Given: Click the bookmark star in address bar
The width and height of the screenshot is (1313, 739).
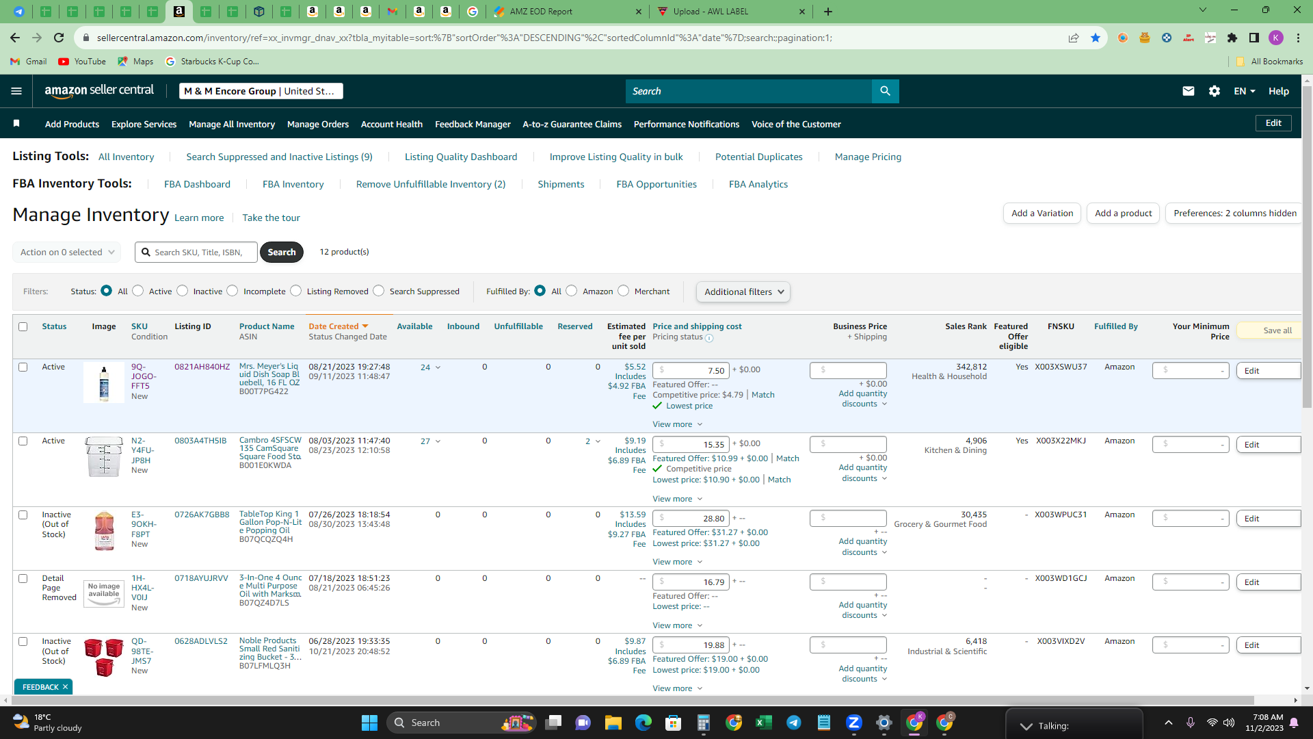Looking at the screenshot, I should click(x=1096, y=38).
